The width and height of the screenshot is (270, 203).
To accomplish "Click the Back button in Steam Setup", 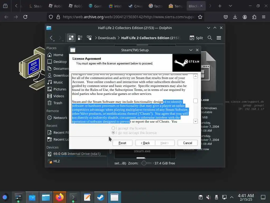I will tap(145, 143).
